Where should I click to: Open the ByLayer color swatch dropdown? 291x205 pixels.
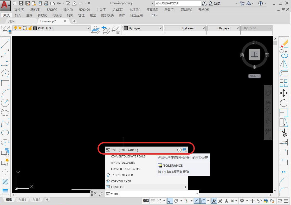click(x=143, y=28)
